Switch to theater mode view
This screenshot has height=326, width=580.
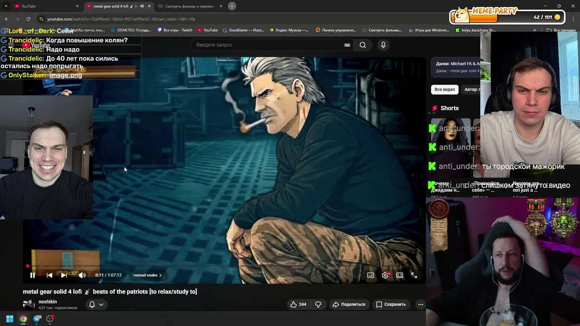[400, 275]
